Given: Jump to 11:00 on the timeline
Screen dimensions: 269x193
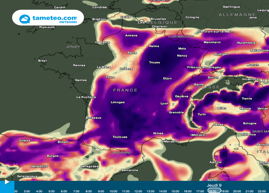Looking at the screenshot, I should pyautogui.click(x=126, y=191).
